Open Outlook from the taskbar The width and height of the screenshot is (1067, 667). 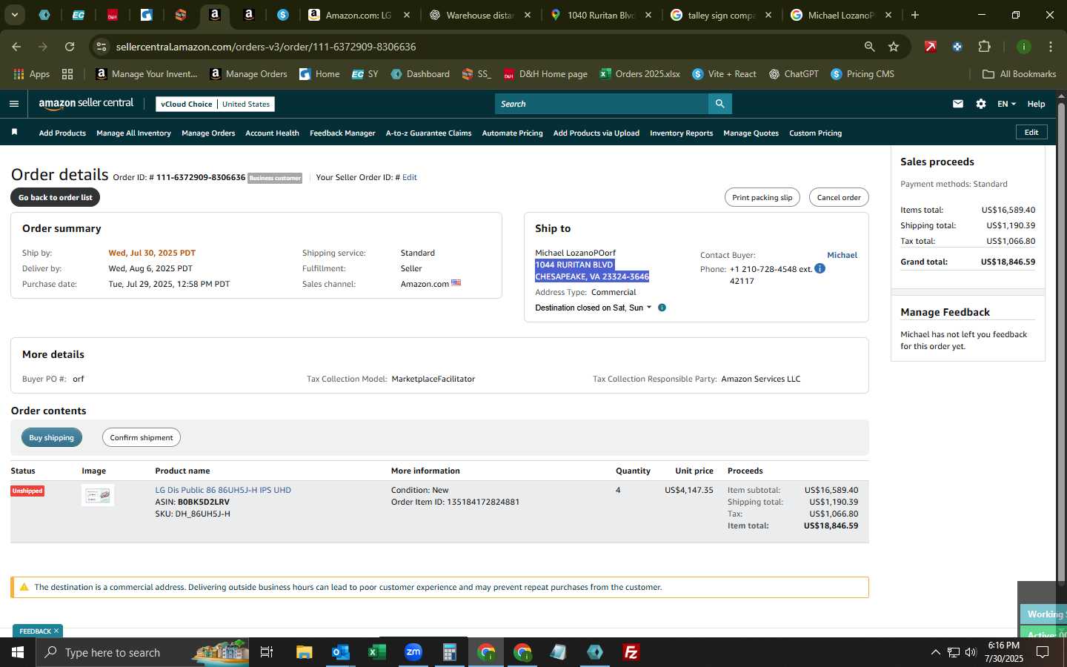(x=340, y=652)
